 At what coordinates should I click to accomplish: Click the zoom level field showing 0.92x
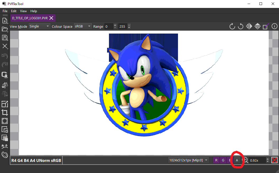(257, 160)
